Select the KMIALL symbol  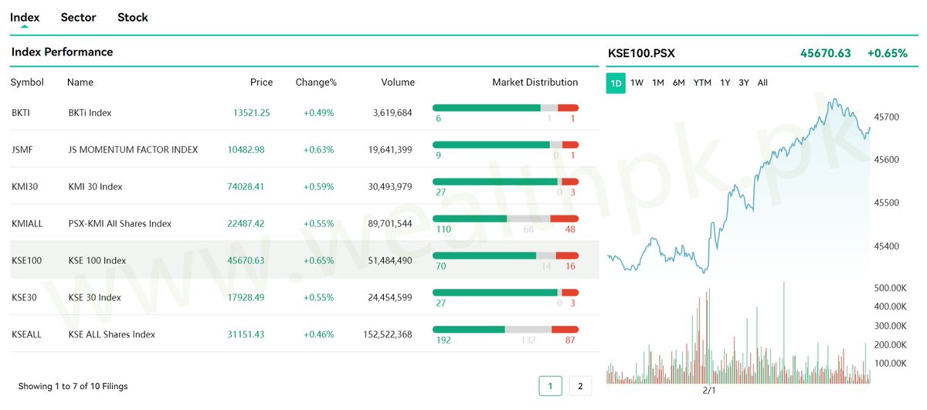coord(27,224)
